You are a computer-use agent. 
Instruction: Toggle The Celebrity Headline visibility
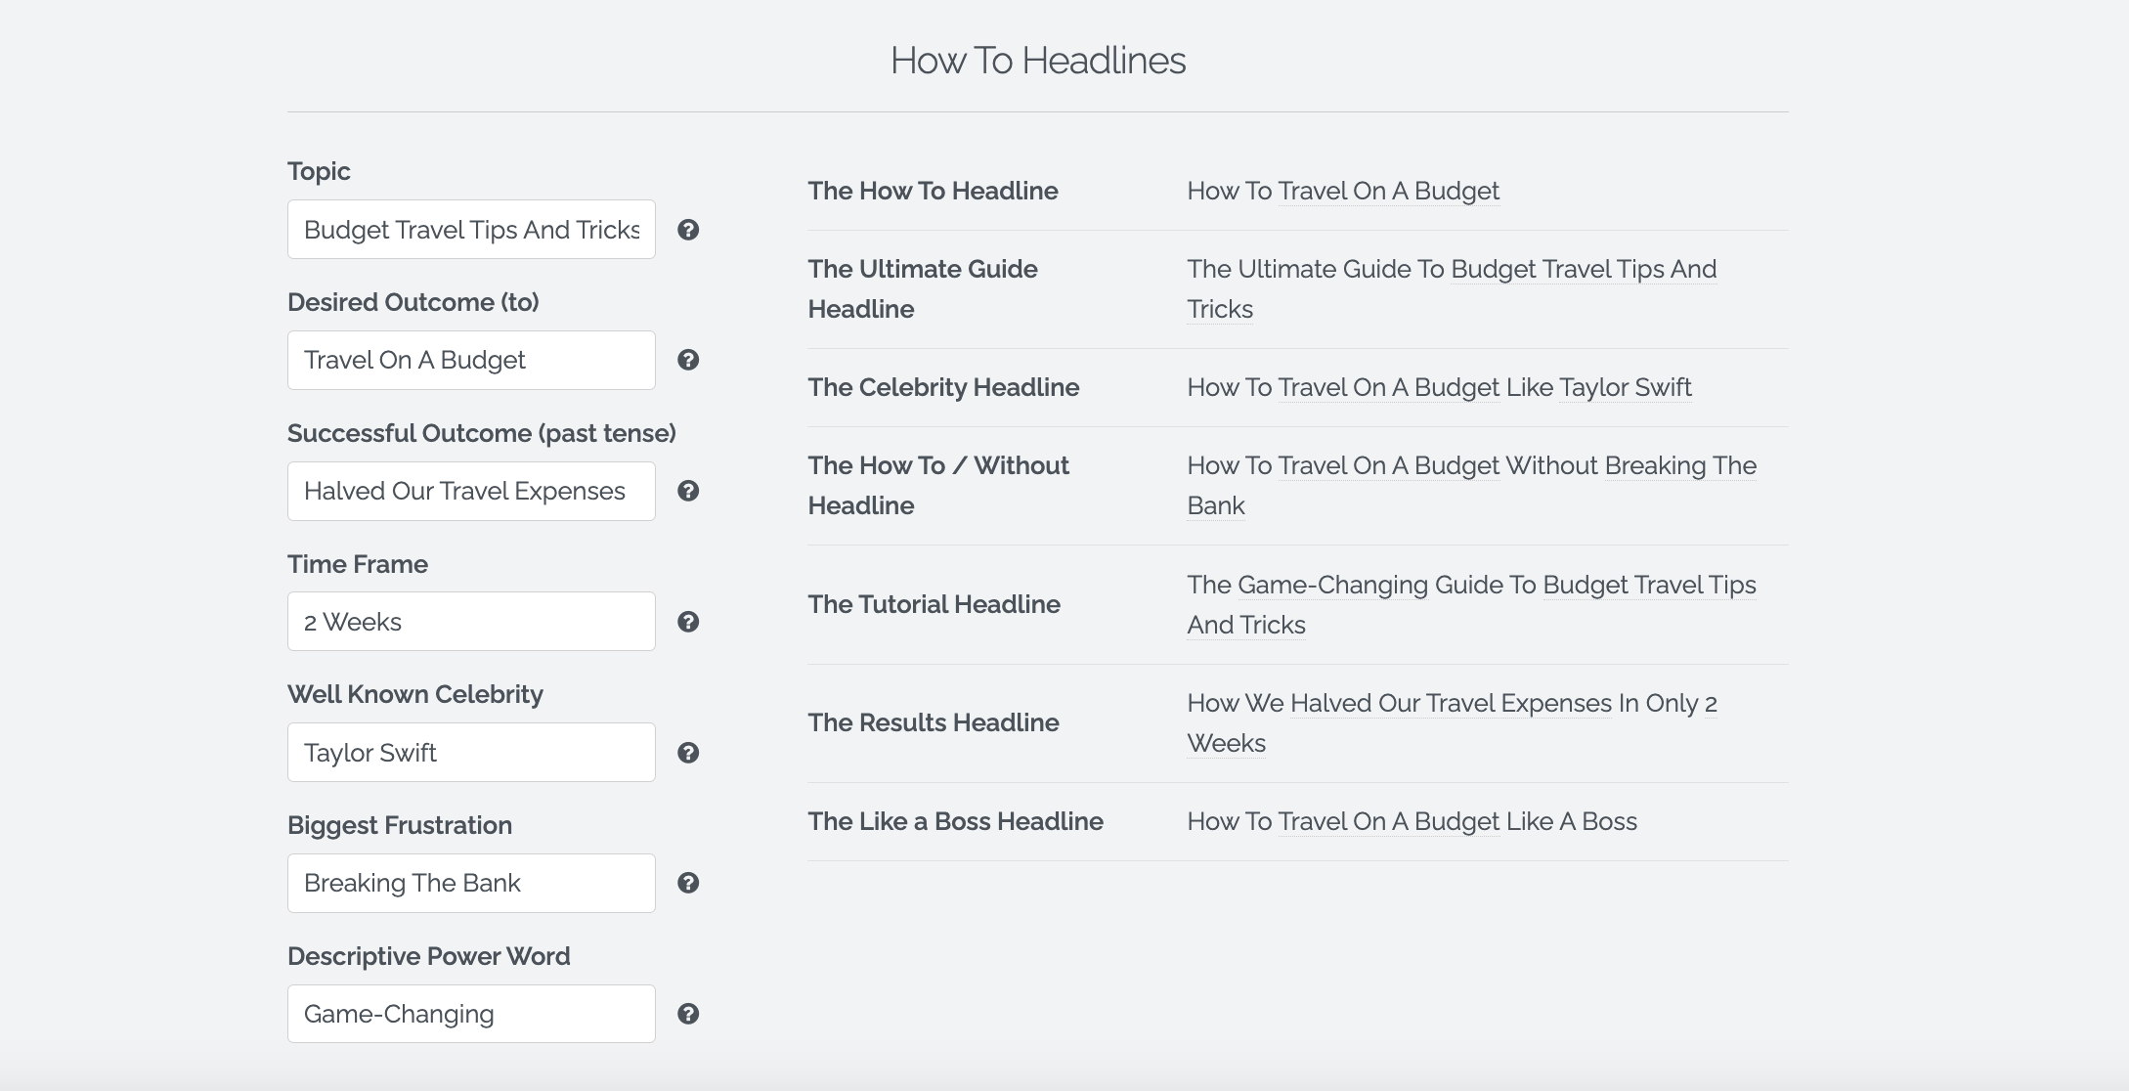943,387
